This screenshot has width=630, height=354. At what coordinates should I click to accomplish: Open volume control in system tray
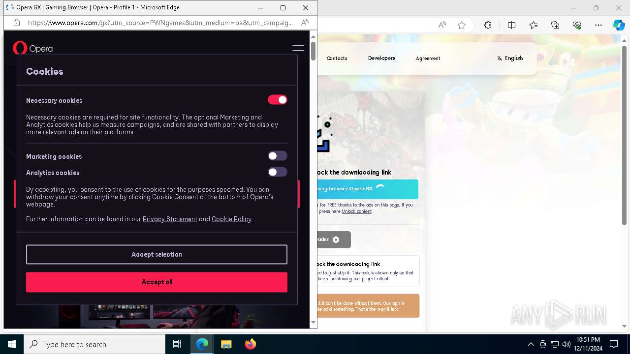pyautogui.click(x=567, y=344)
